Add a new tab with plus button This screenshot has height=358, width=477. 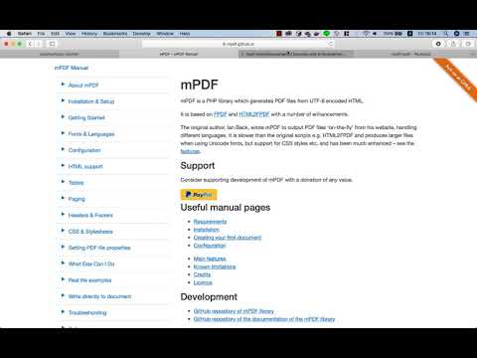[473, 54]
